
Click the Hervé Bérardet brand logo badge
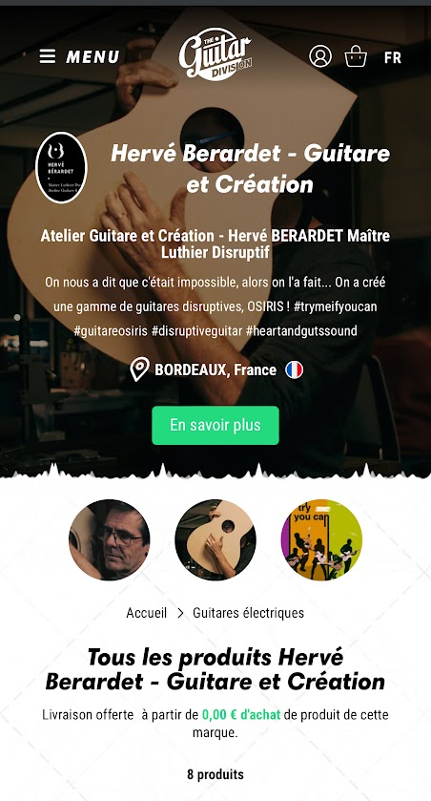(61, 168)
